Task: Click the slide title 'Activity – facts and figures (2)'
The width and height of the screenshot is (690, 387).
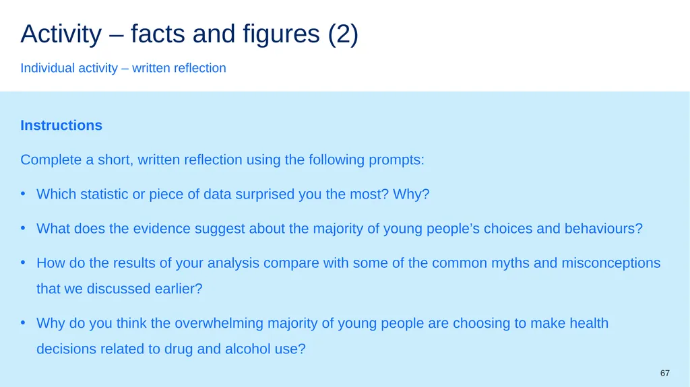Action: click(x=189, y=34)
